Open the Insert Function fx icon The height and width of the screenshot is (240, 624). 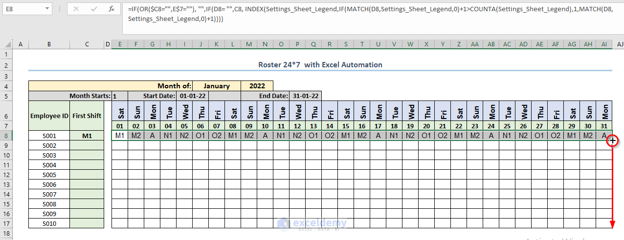[111, 9]
